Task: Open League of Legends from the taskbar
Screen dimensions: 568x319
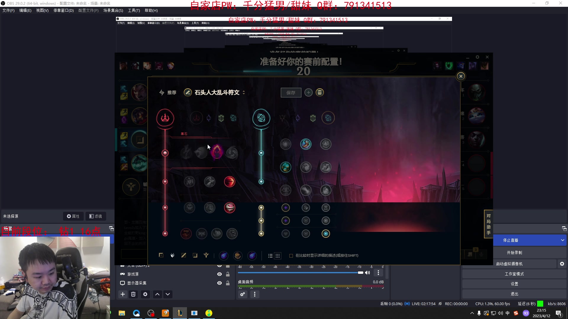Action: tap(180, 313)
